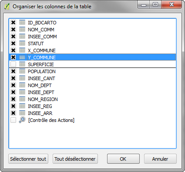Select the X_COMMUNE row
The image size is (185, 172).
click(92, 51)
